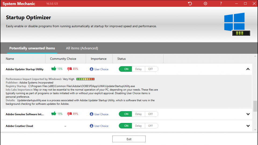The image size is (258, 145).
Task: Maximize the System Mechanic window
Action: pyautogui.click(x=245, y=3)
